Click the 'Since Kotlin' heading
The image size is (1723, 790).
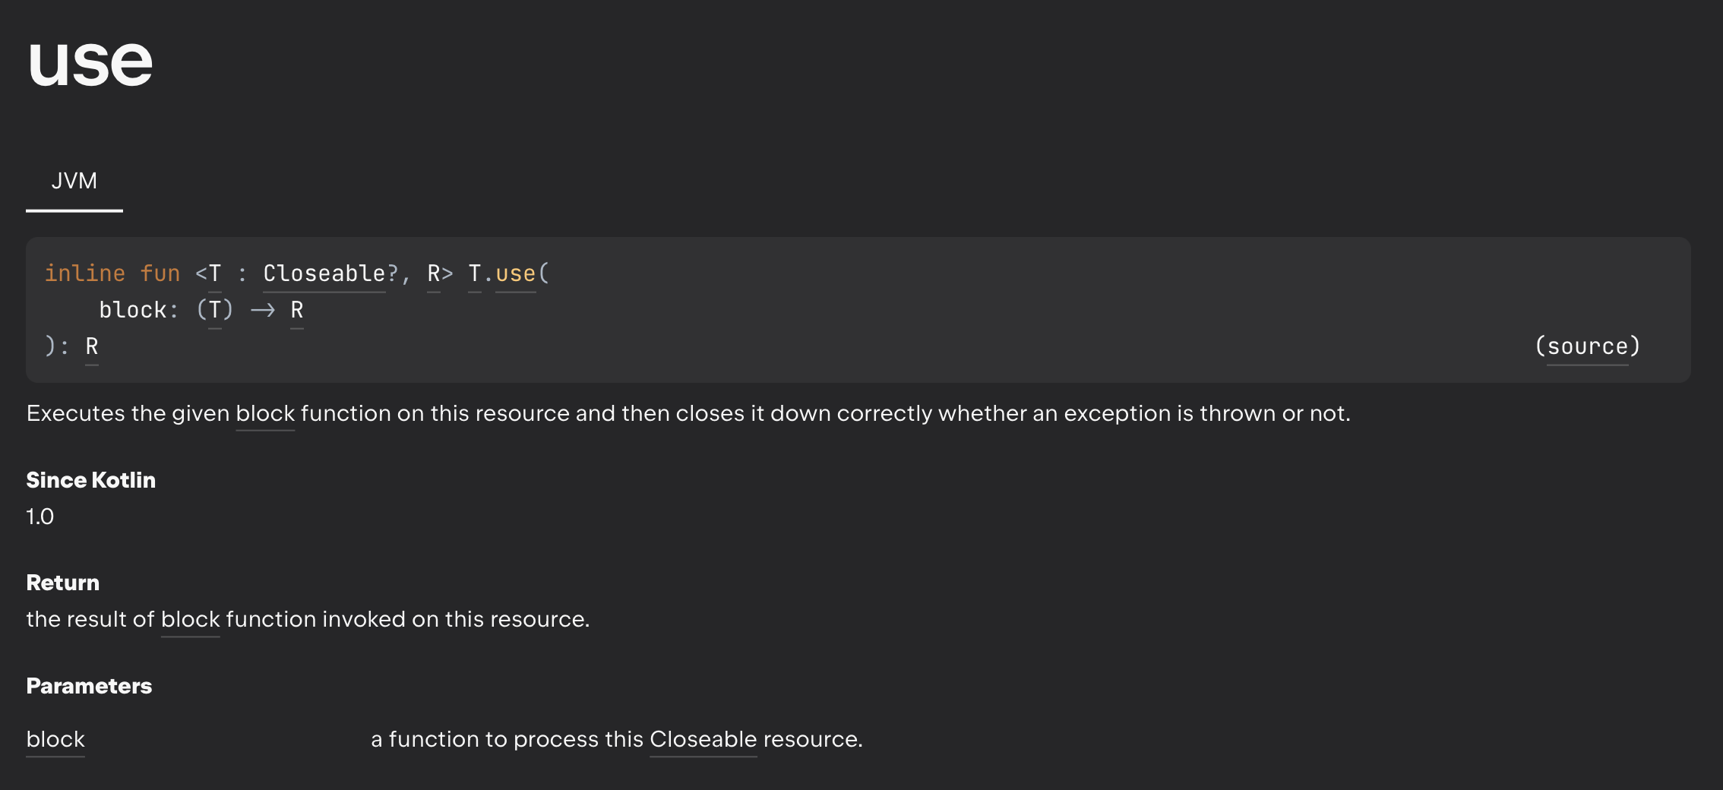click(x=90, y=480)
